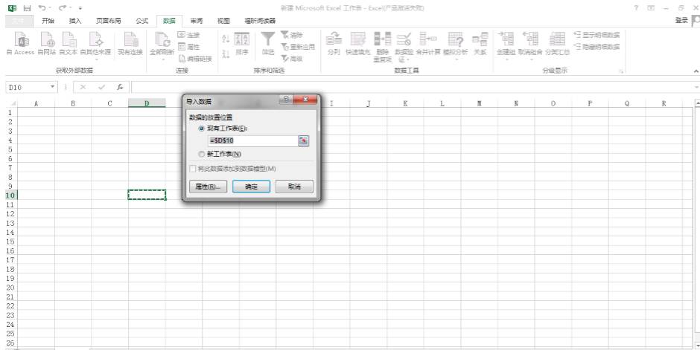Open the Name Box dropdown arrow
The image size is (700, 350).
click(53, 87)
